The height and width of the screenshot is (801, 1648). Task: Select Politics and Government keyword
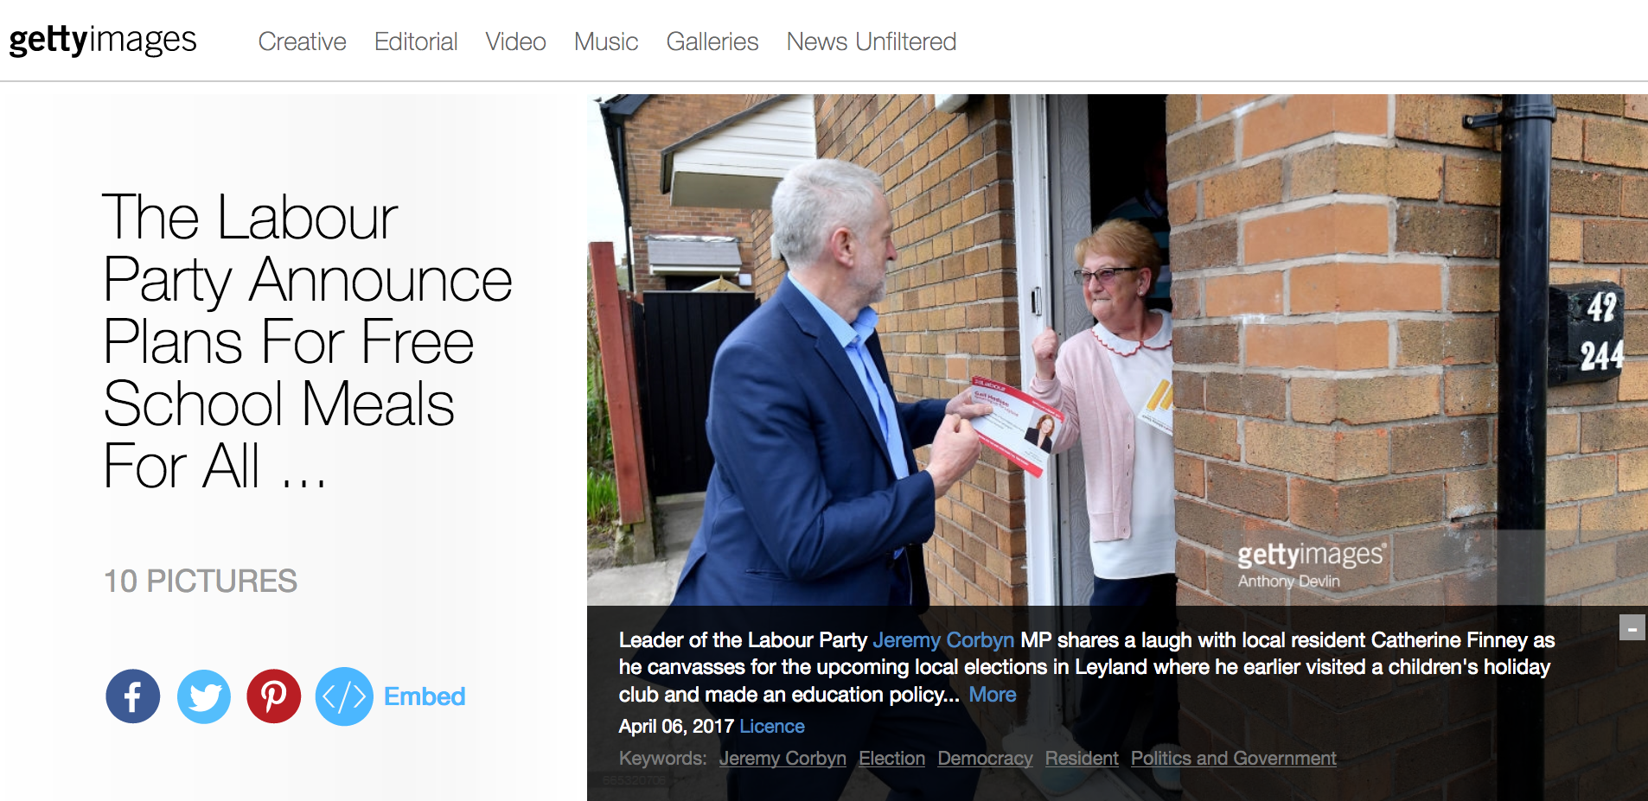[x=1234, y=759]
